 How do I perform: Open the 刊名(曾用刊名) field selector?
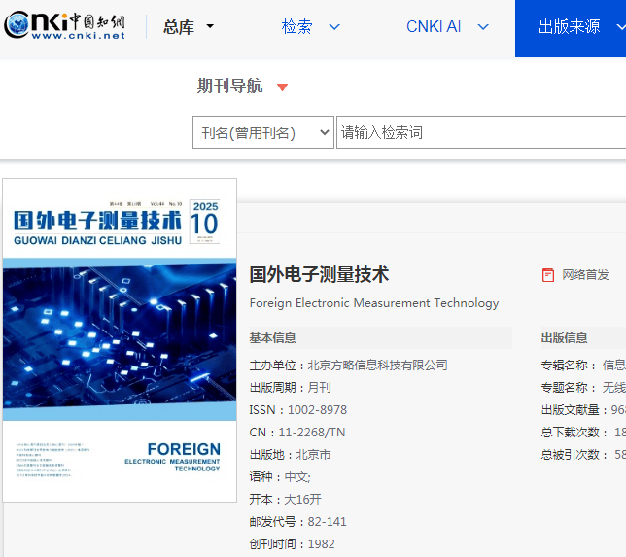[263, 133]
